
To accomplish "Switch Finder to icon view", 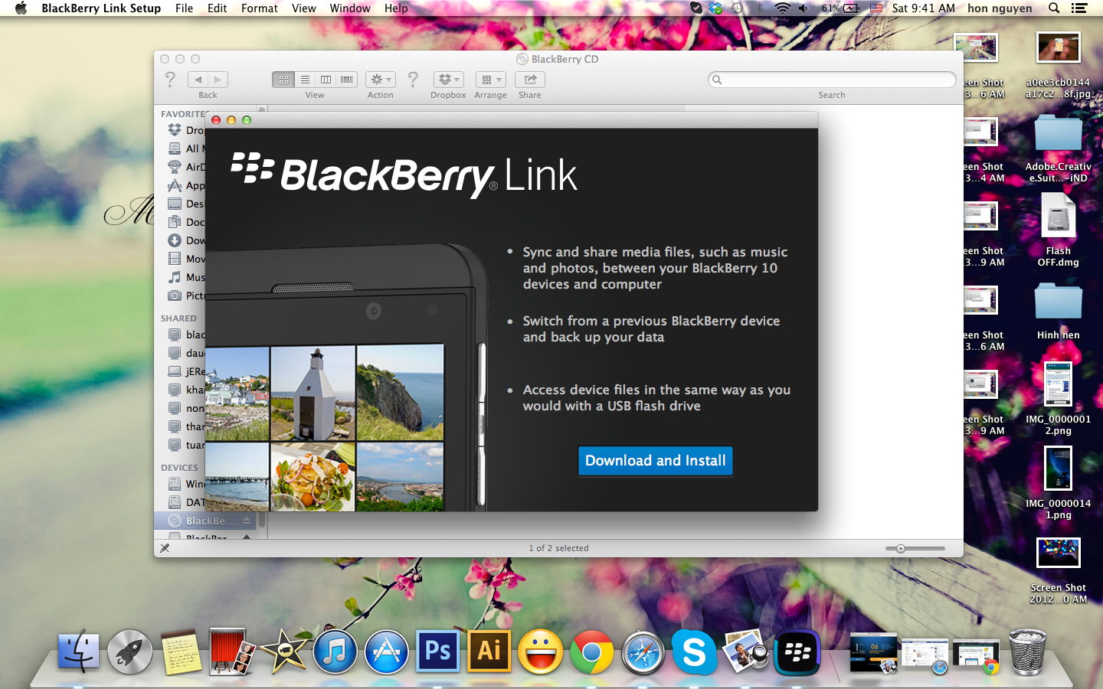I will click(283, 80).
